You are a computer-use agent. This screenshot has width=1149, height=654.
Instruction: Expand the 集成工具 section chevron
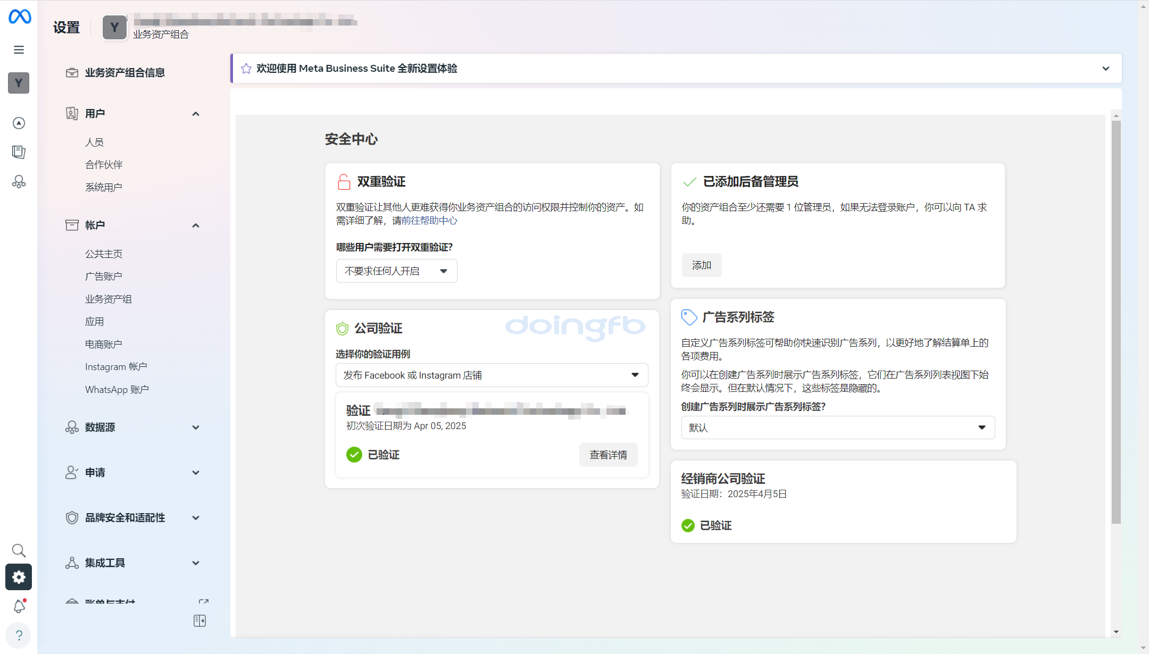196,563
